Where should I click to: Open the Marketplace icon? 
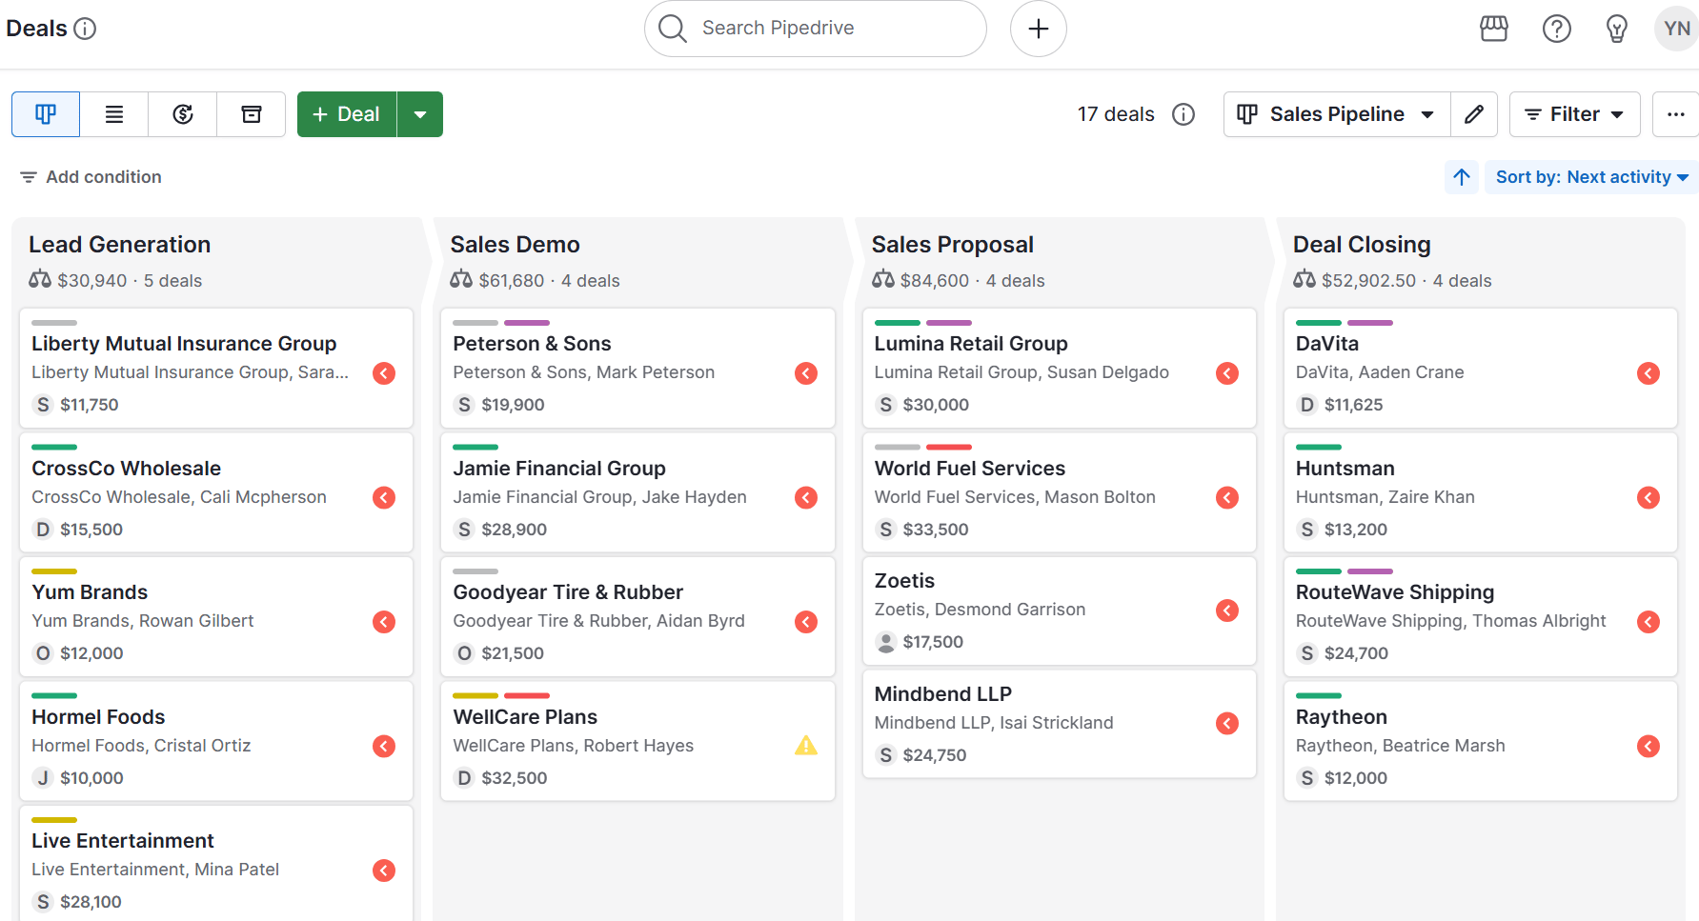(x=1494, y=29)
